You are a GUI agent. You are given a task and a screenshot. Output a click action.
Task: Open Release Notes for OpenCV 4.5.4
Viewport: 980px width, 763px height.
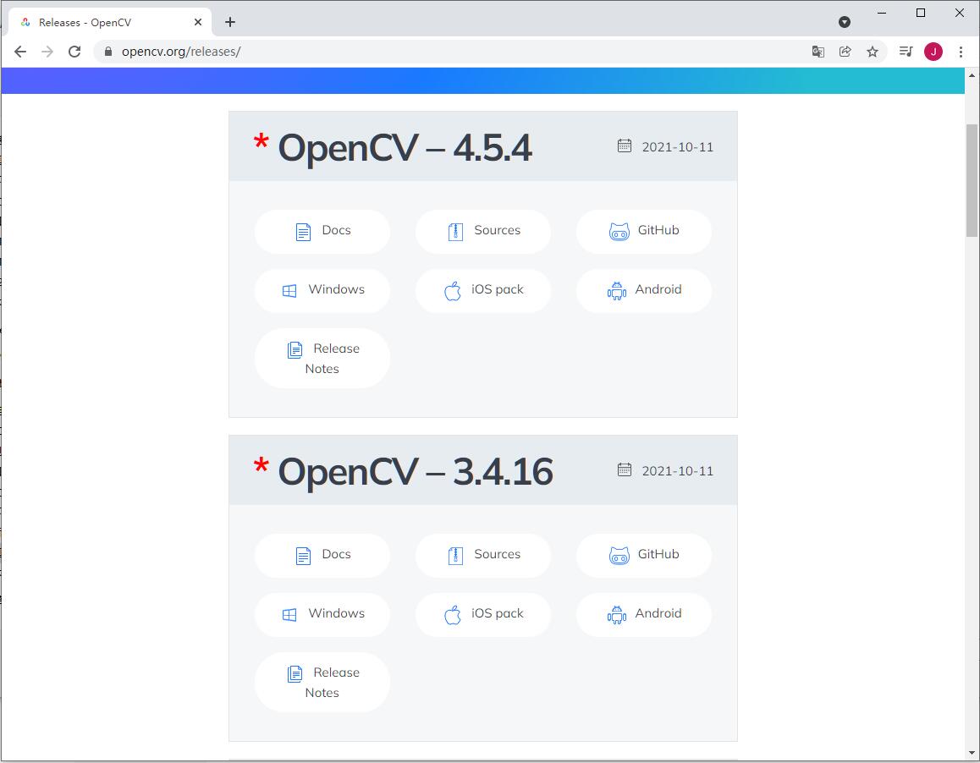tap(322, 358)
